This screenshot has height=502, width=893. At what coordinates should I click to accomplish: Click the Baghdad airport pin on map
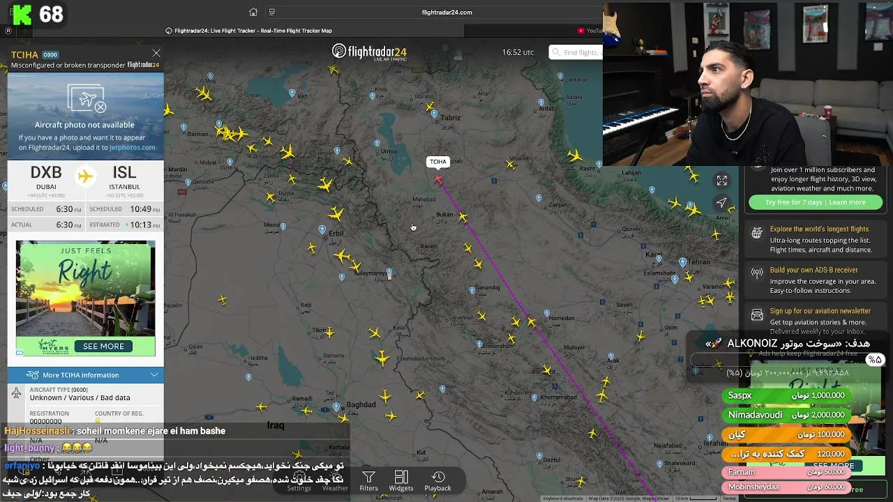[336, 406]
